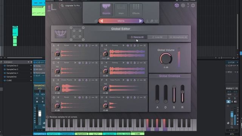Screen dimensions: 242x136
Task: Open the Effects tab
Action: (x=136, y=9)
